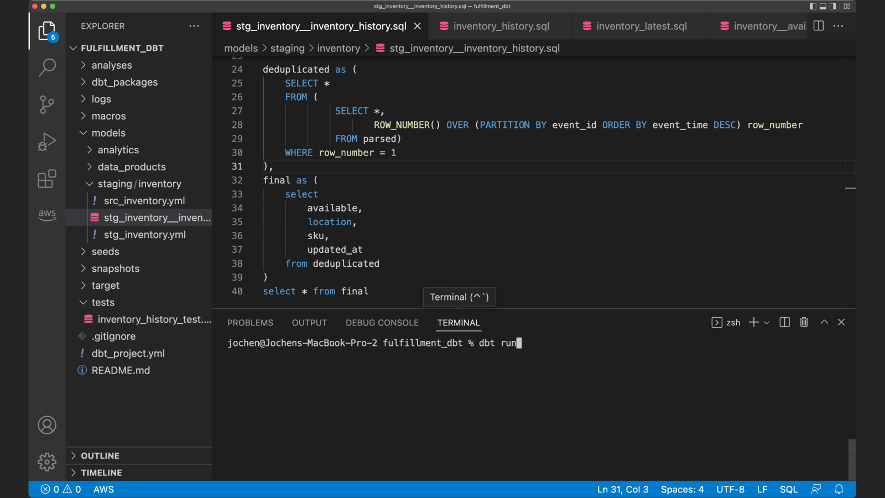This screenshot has height=498, width=885.
Task: Split the editor to the right
Action: point(819,26)
